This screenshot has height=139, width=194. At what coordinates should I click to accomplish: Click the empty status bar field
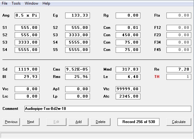point(96,135)
